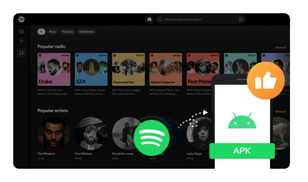Click 'With Chappell Roan, Tate McRae' description

(x=164, y=92)
